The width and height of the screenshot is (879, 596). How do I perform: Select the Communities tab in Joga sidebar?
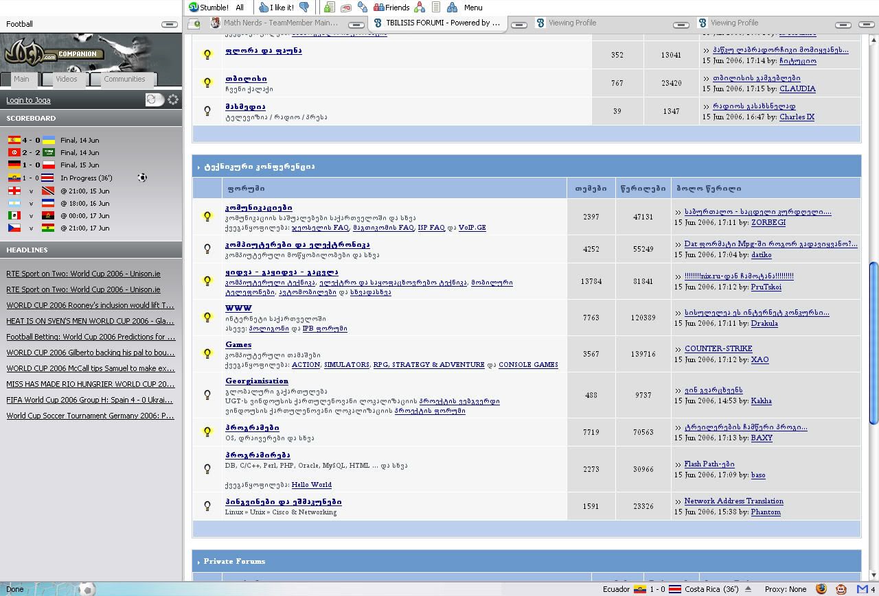[124, 79]
